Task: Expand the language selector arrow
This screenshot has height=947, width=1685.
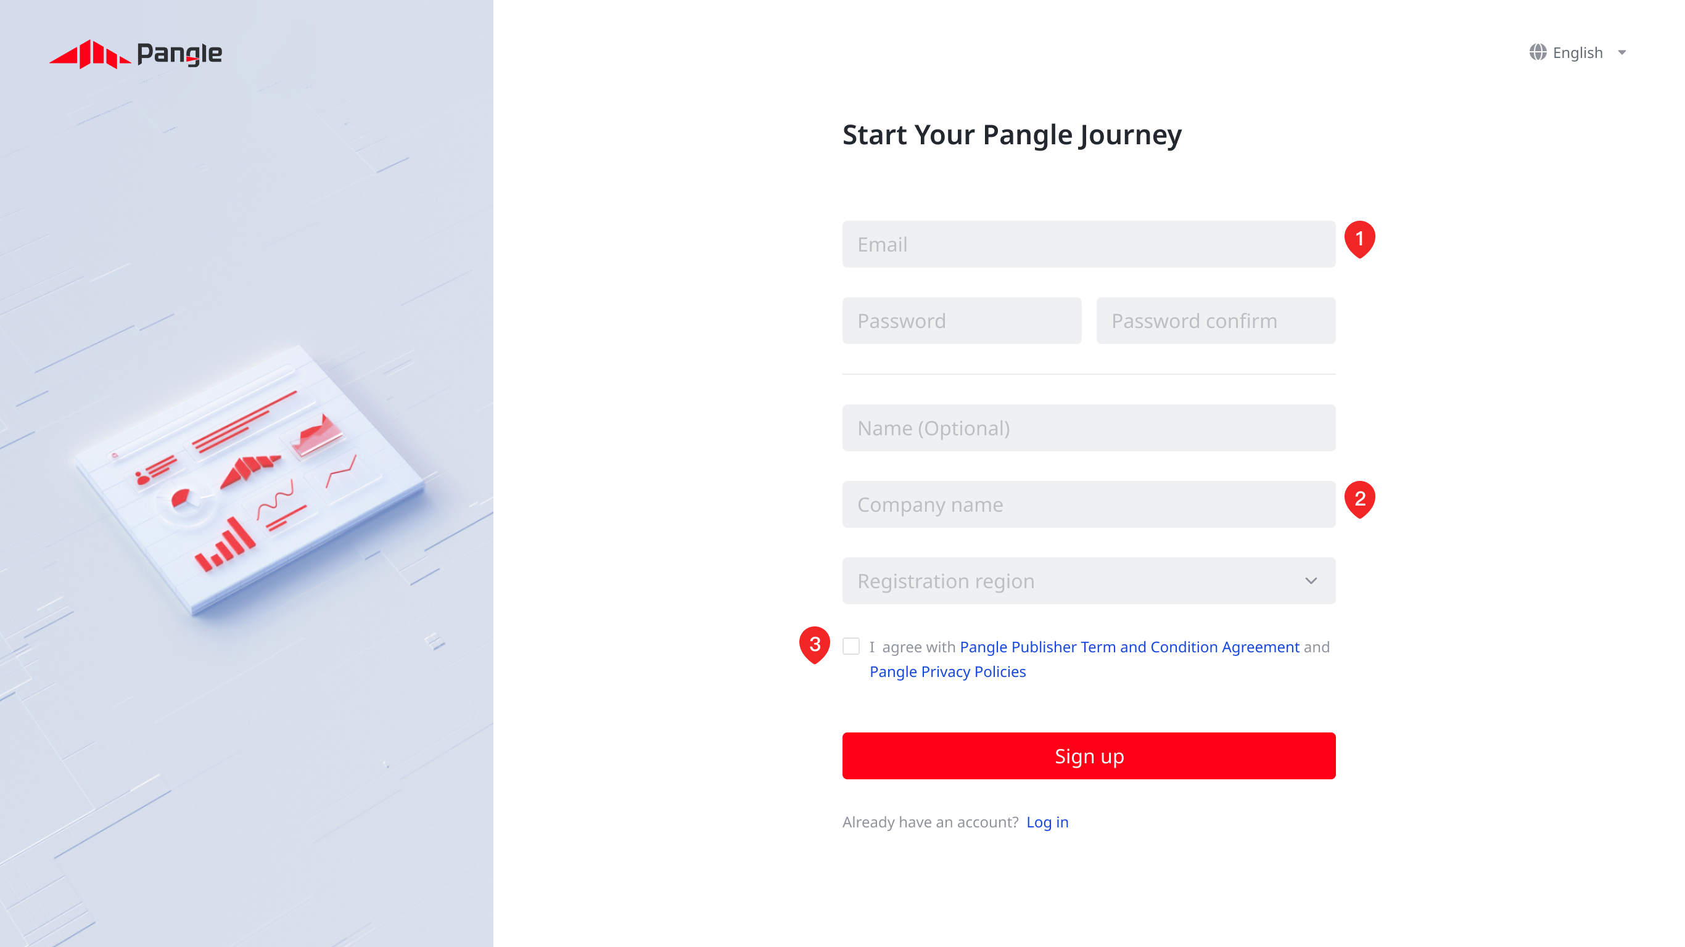Action: [x=1622, y=52]
